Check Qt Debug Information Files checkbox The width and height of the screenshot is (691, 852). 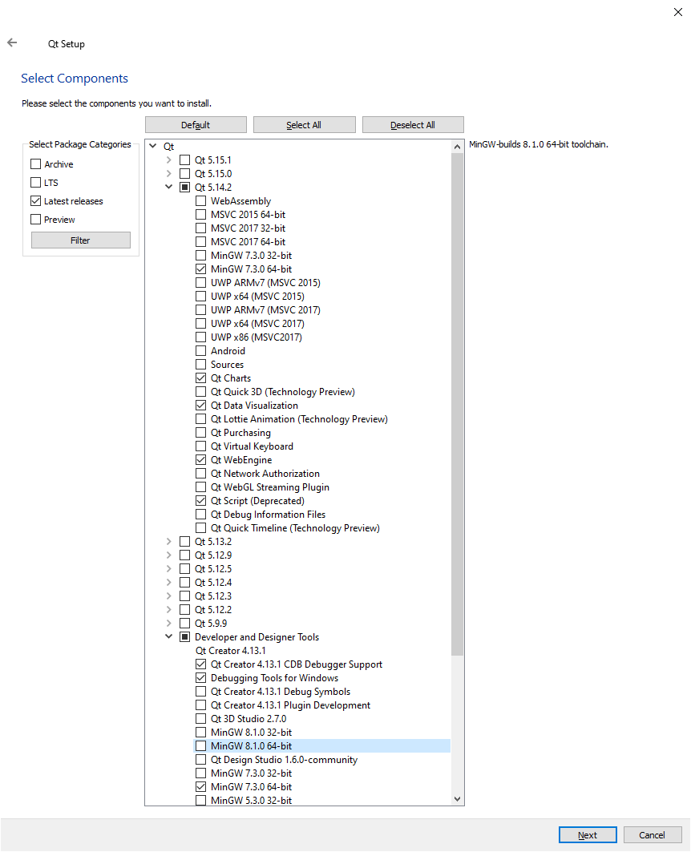click(201, 515)
